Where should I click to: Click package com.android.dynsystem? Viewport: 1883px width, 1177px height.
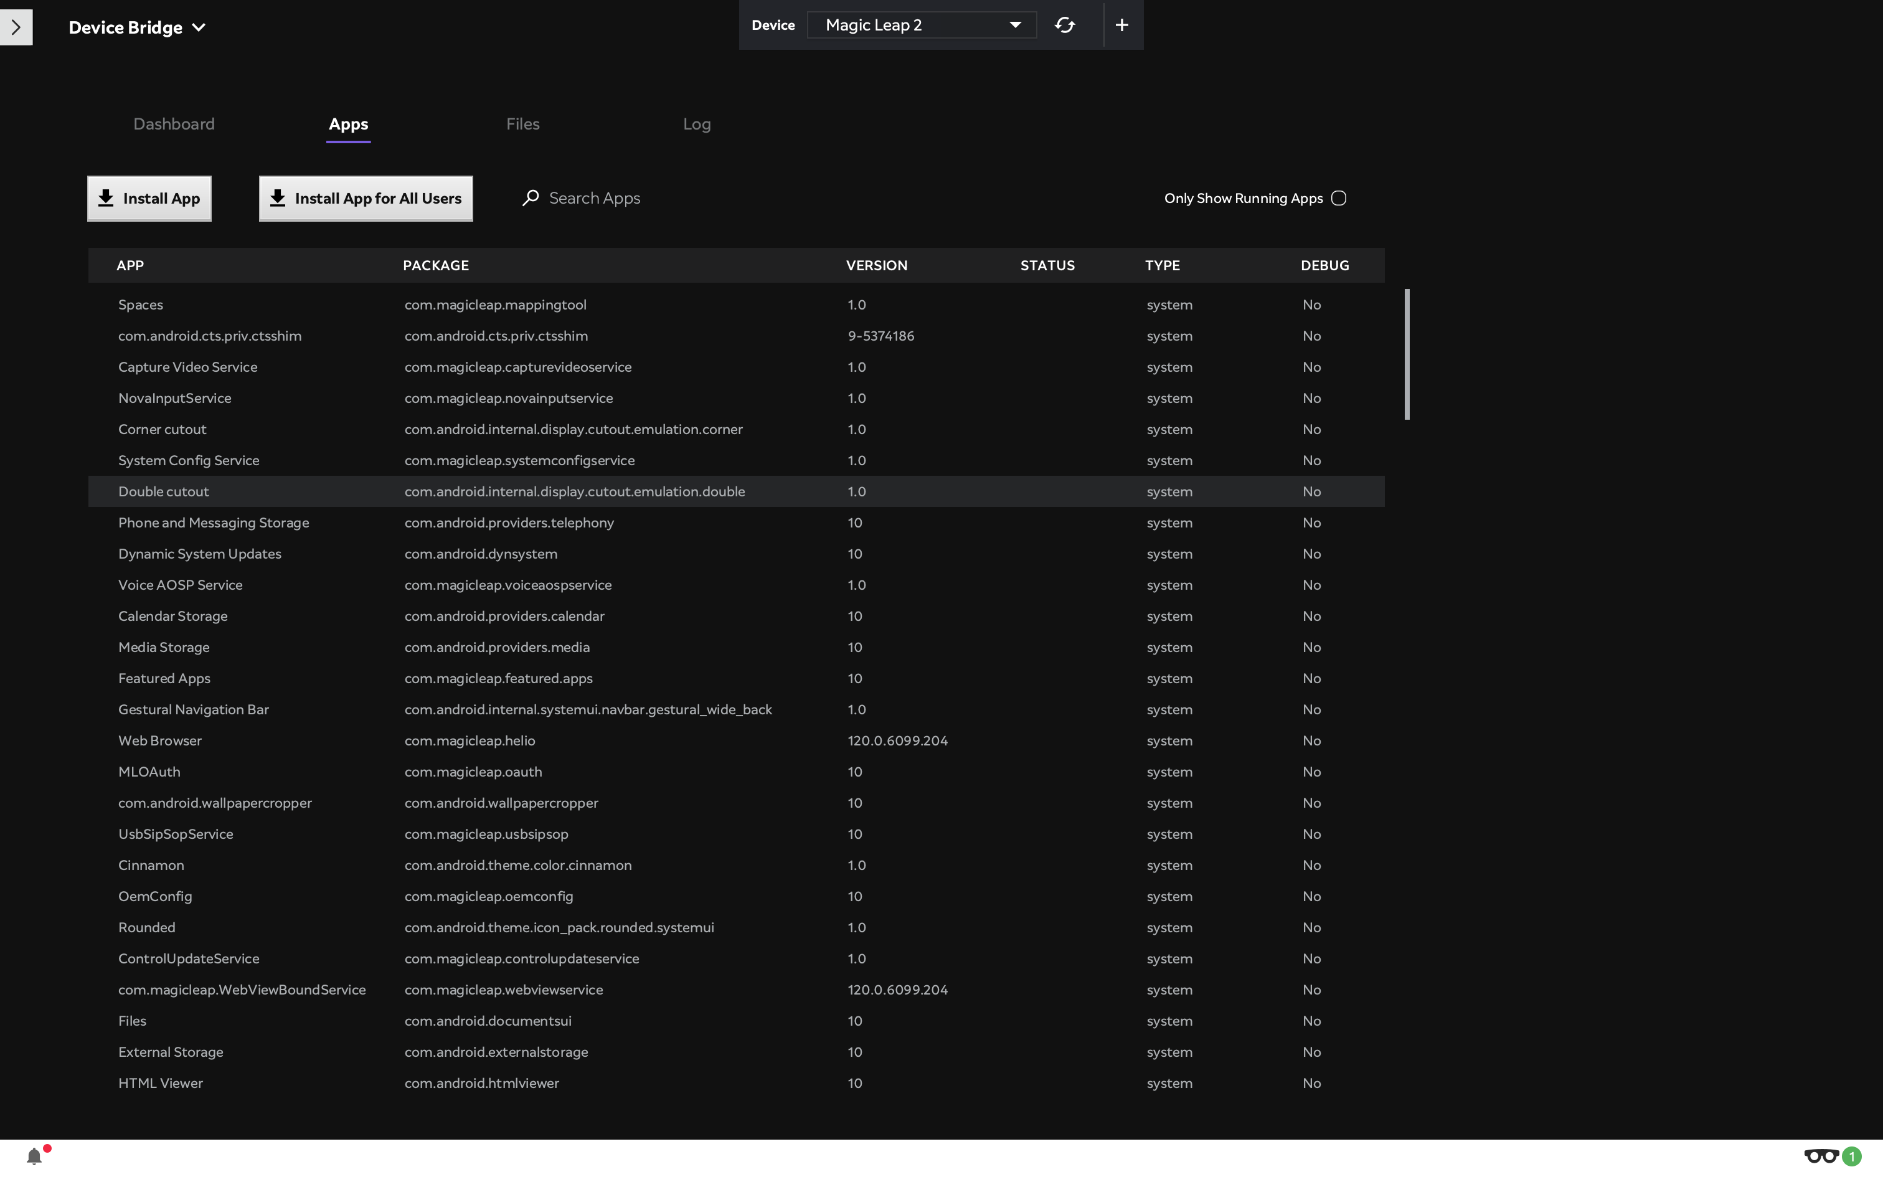(x=481, y=554)
